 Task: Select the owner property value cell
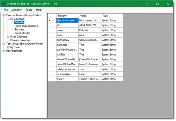click(90, 79)
